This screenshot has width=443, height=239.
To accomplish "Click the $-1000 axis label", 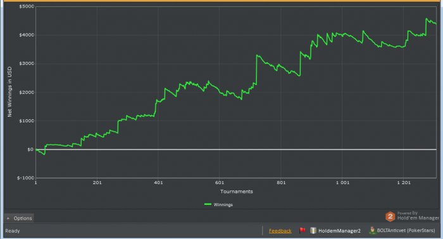I will coord(25,178).
